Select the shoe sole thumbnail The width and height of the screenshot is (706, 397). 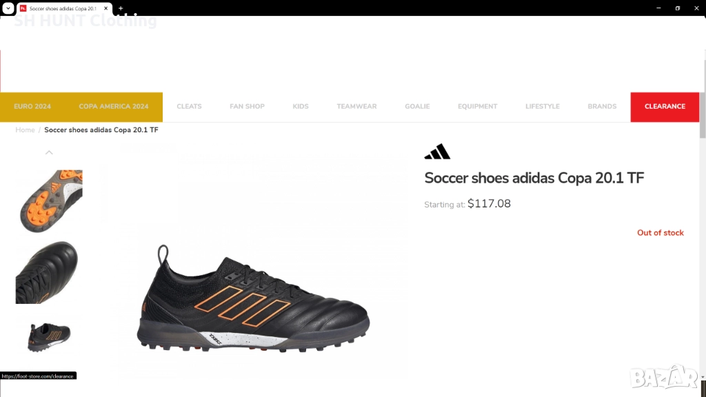click(49, 201)
